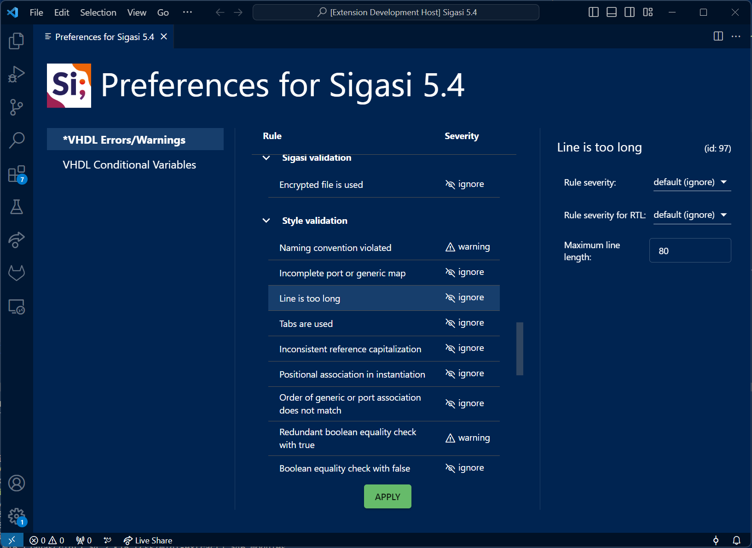Viewport: 752px width, 548px height.
Task: Collapse the Style validation group
Action: [x=266, y=221]
